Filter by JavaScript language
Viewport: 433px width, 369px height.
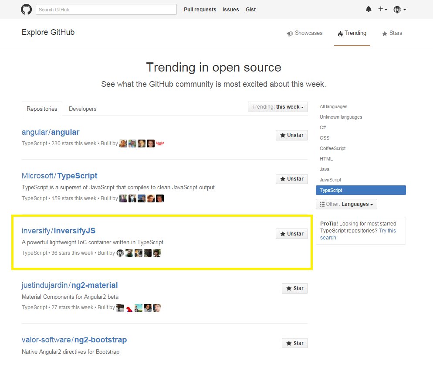coord(330,180)
